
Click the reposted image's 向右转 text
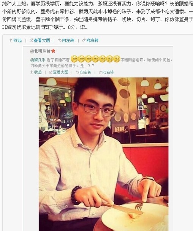click(x=108, y=72)
